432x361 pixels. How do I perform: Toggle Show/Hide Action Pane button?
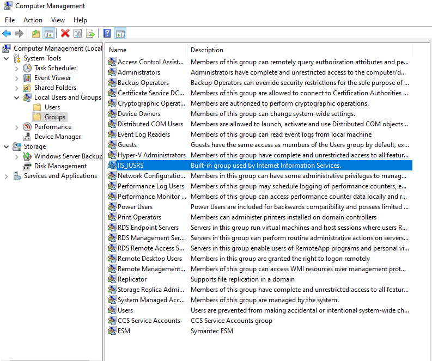pos(120,34)
